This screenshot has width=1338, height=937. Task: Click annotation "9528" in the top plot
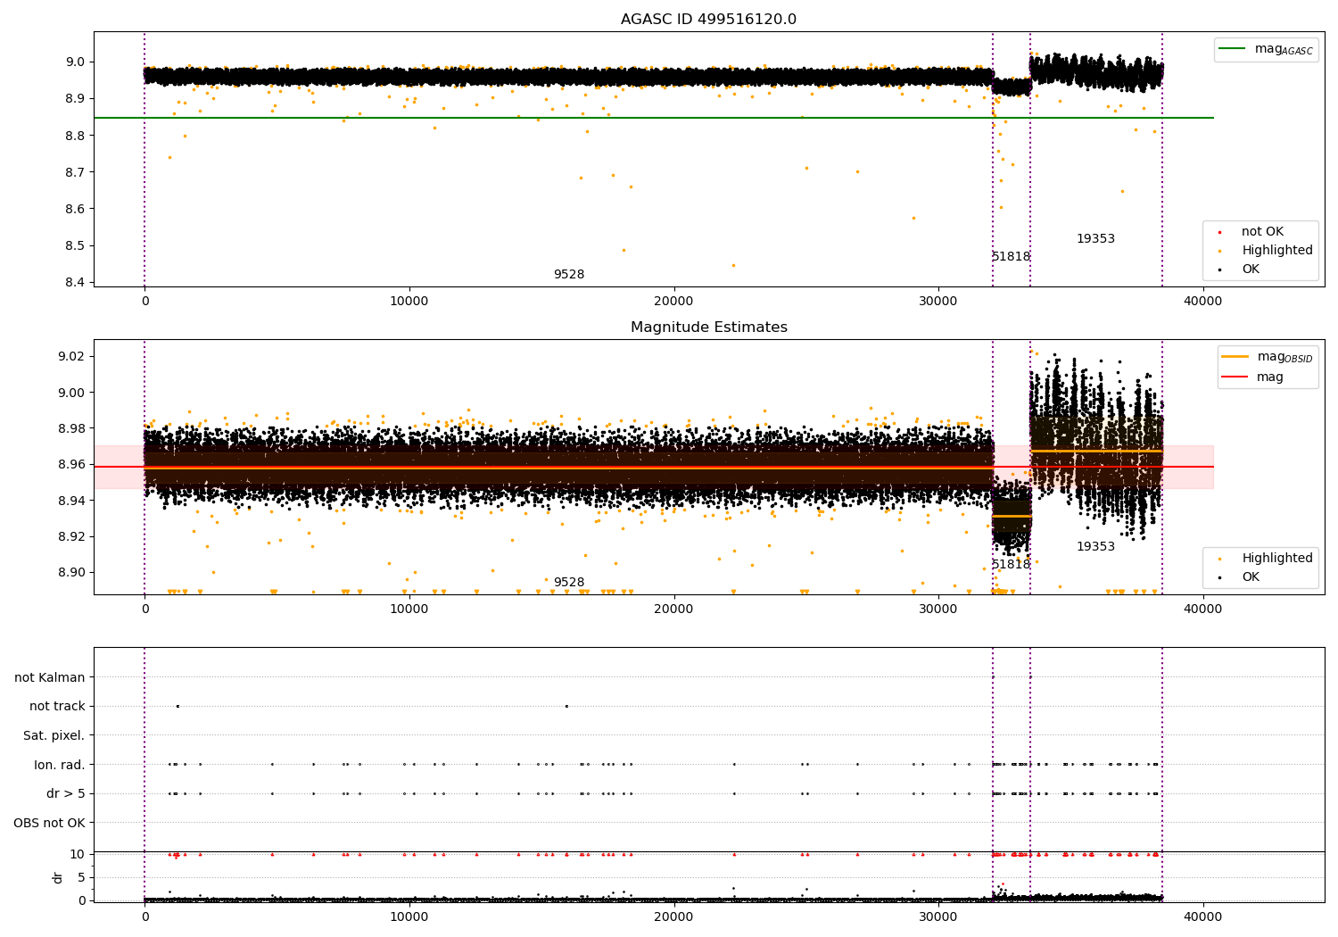tap(569, 275)
